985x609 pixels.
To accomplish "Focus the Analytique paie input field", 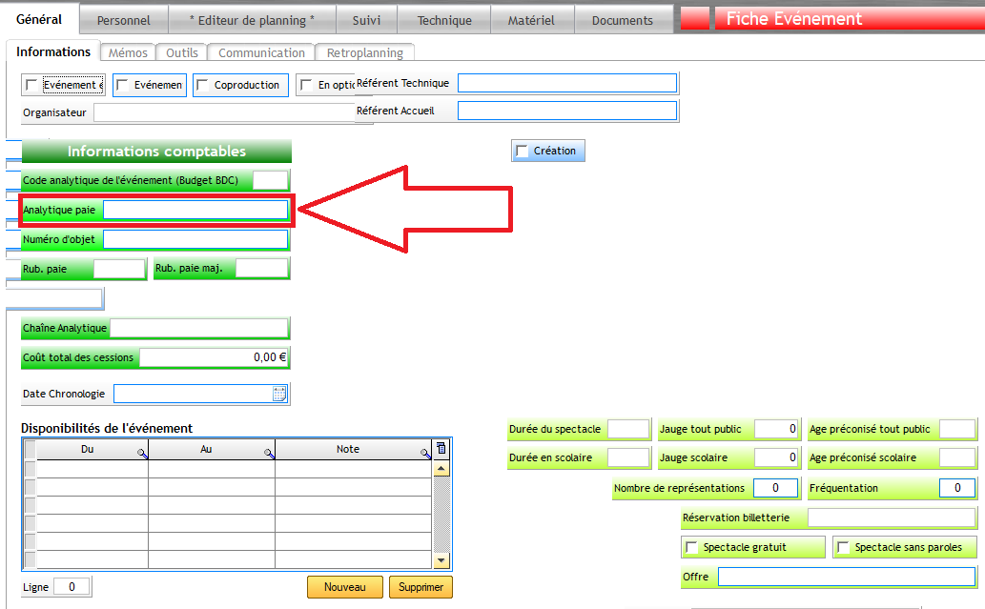I will tap(195, 210).
